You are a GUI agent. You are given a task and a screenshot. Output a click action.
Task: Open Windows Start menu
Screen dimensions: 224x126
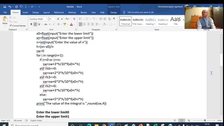point(4,125)
